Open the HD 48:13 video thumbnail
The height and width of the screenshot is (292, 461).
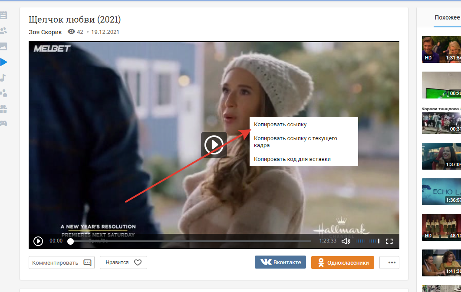click(x=441, y=227)
